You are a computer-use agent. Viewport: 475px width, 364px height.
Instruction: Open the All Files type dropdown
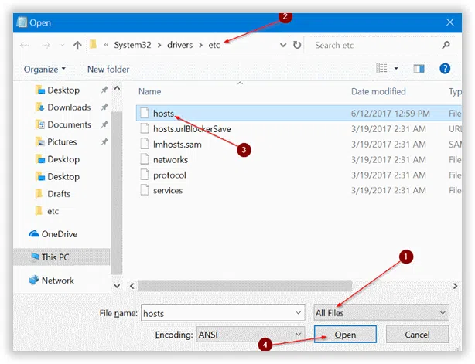(x=381, y=313)
